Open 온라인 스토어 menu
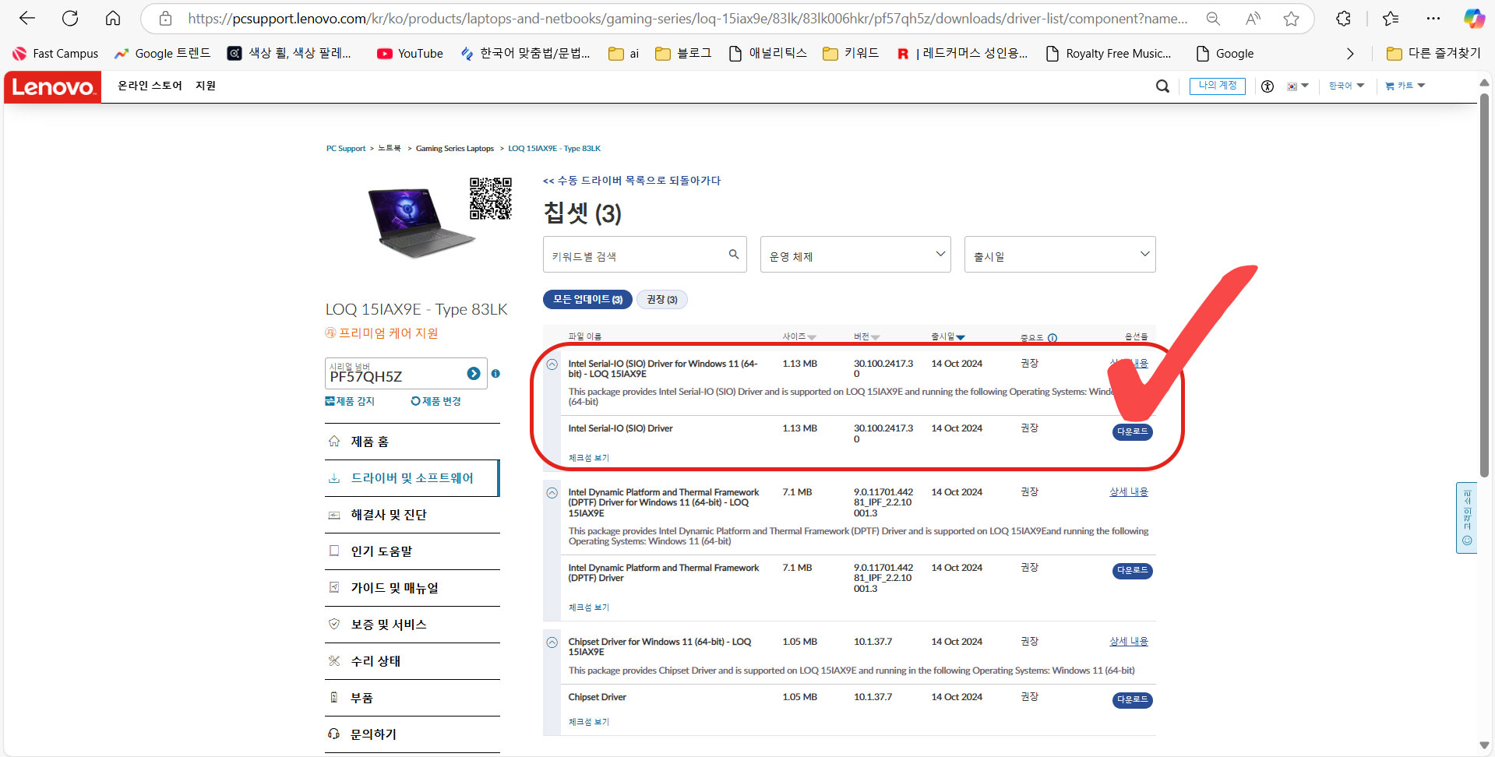 pos(150,86)
